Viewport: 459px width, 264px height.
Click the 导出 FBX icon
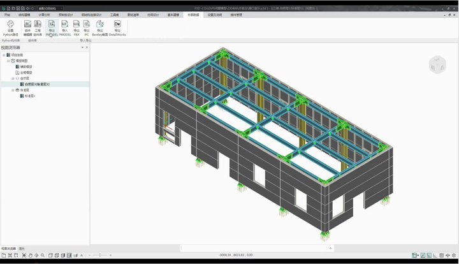click(76, 26)
